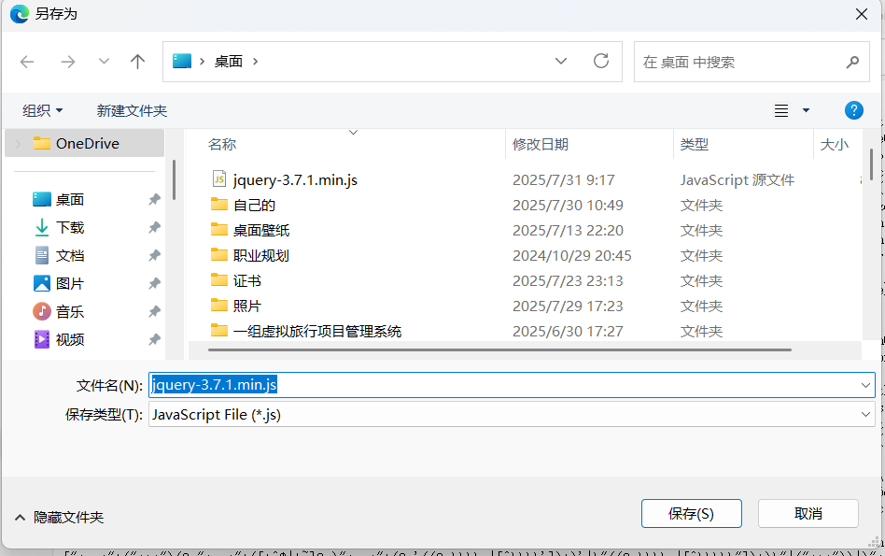This screenshot has width=885, height=556.
Task: Click pin icon next to 桌面
Action: coord(154,199)
